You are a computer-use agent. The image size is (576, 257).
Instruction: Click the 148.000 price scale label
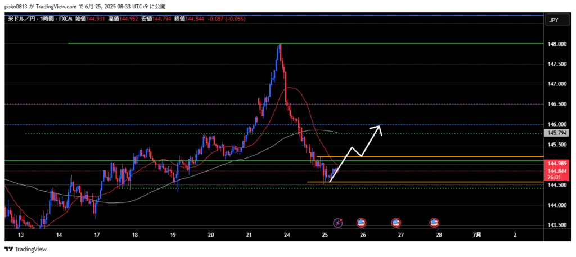557,44
